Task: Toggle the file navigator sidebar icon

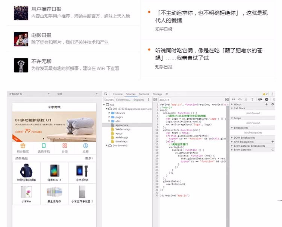Action: coord(155,100)
